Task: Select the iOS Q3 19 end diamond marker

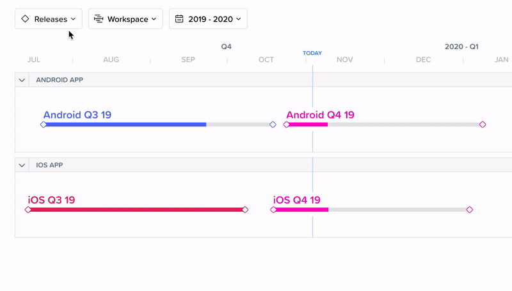Action: [245, 210]
